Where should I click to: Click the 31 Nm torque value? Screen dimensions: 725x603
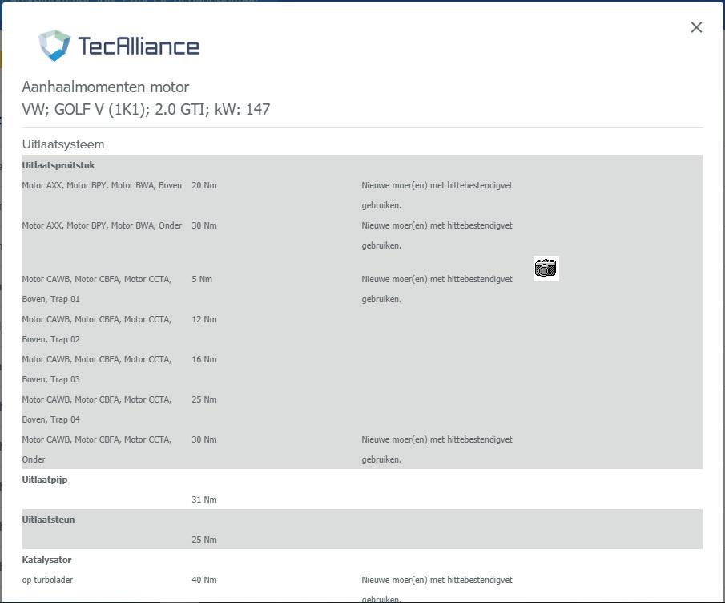coord(204,500)
